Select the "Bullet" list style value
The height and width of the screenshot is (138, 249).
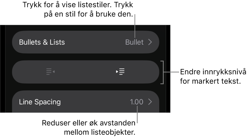coord(134,42)
